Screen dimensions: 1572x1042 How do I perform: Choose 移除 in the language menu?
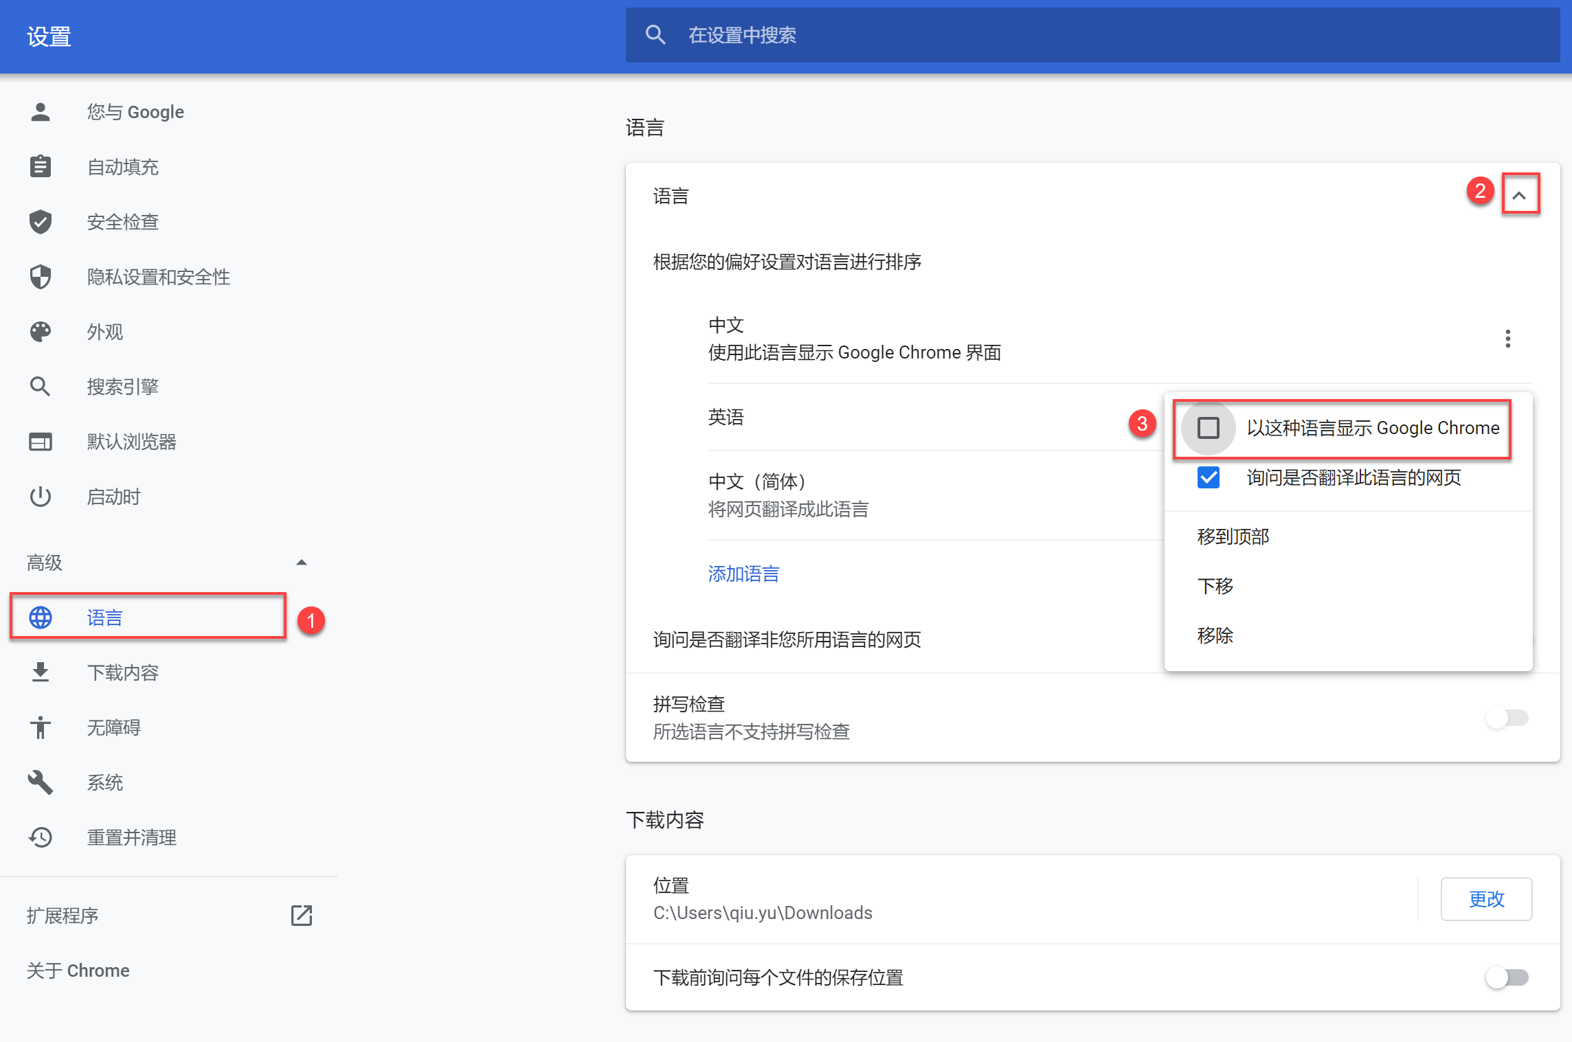point(1215,635)
